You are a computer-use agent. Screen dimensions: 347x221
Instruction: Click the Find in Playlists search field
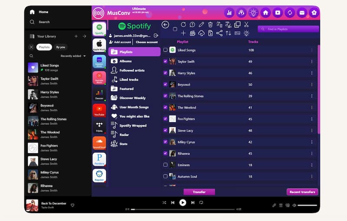tap(288, 29)
